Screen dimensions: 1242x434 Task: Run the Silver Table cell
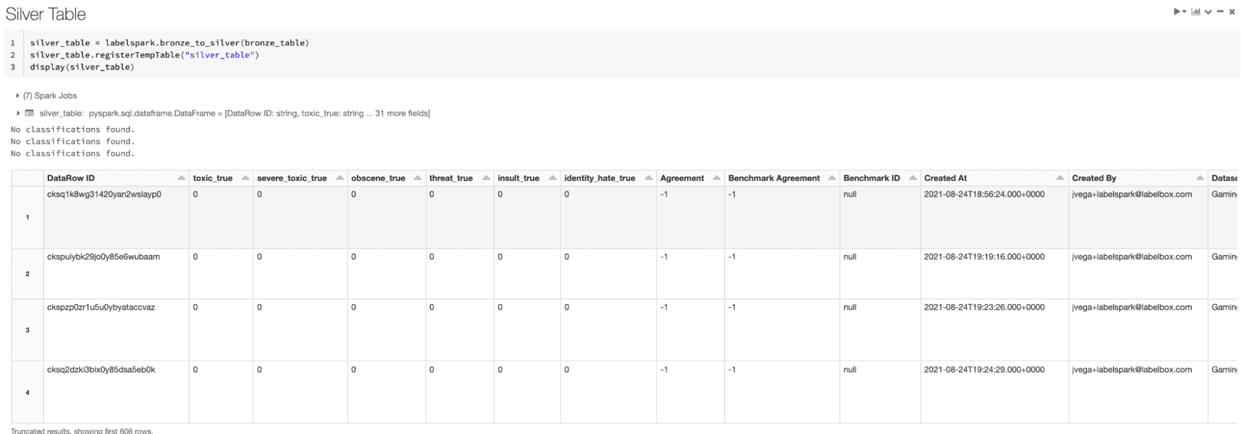1177,12
